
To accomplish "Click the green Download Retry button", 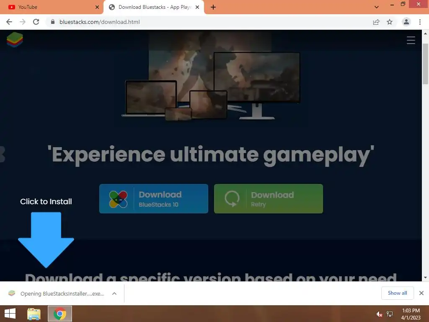I will pos(269,199).
